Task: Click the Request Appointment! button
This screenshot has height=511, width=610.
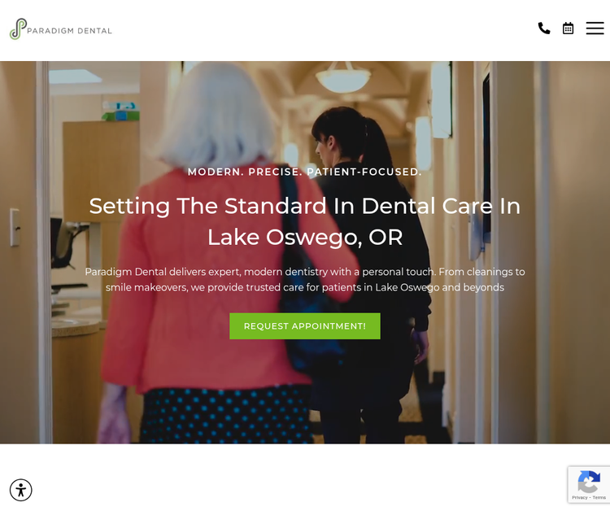Action: (305, 326)
